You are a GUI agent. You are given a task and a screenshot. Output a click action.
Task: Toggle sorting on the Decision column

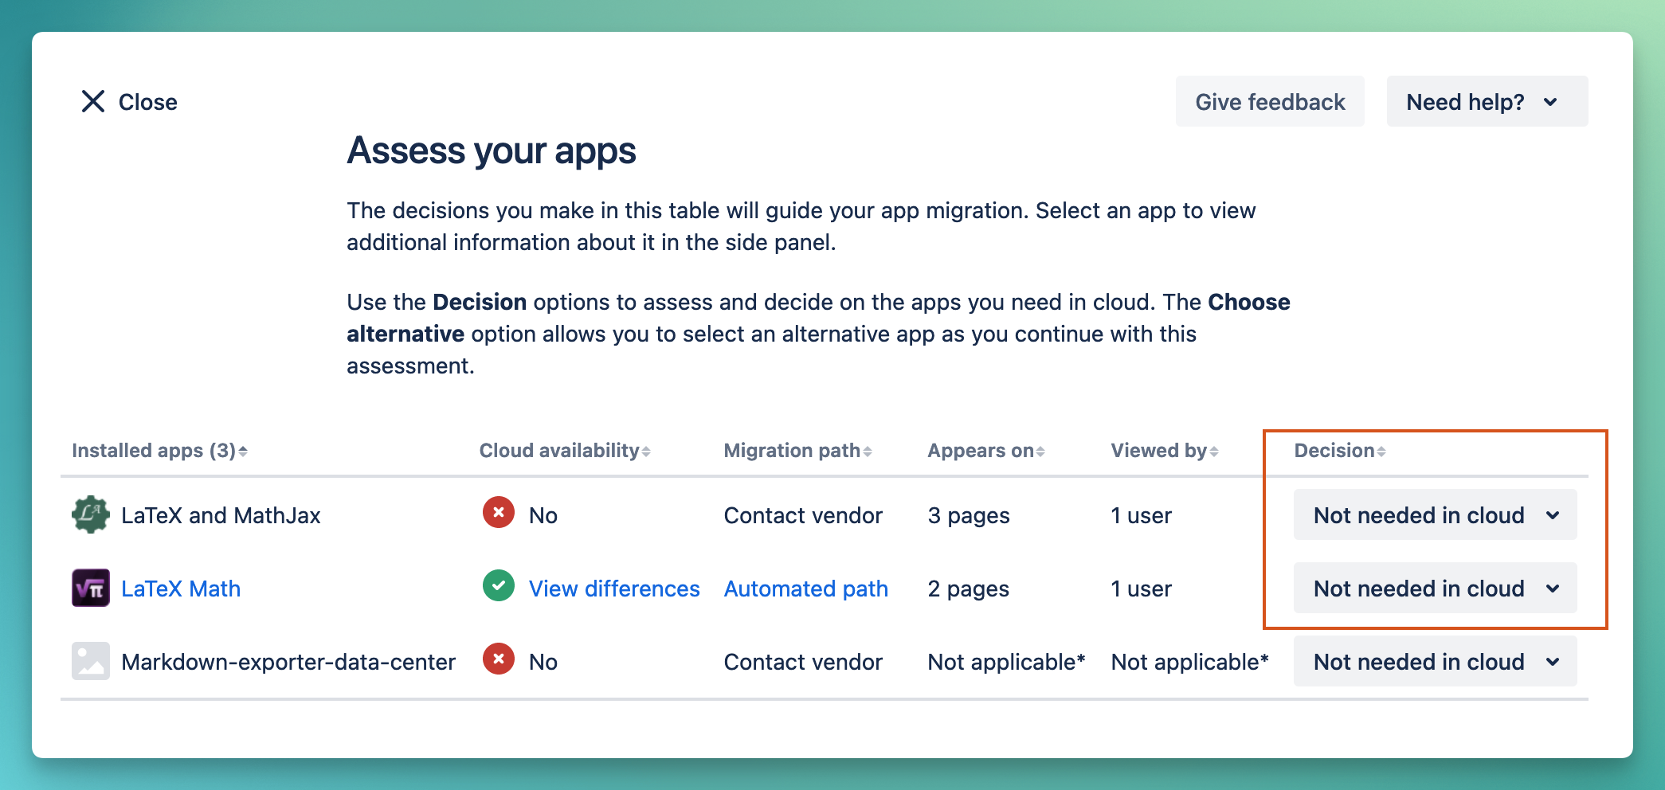point(1382,450)
